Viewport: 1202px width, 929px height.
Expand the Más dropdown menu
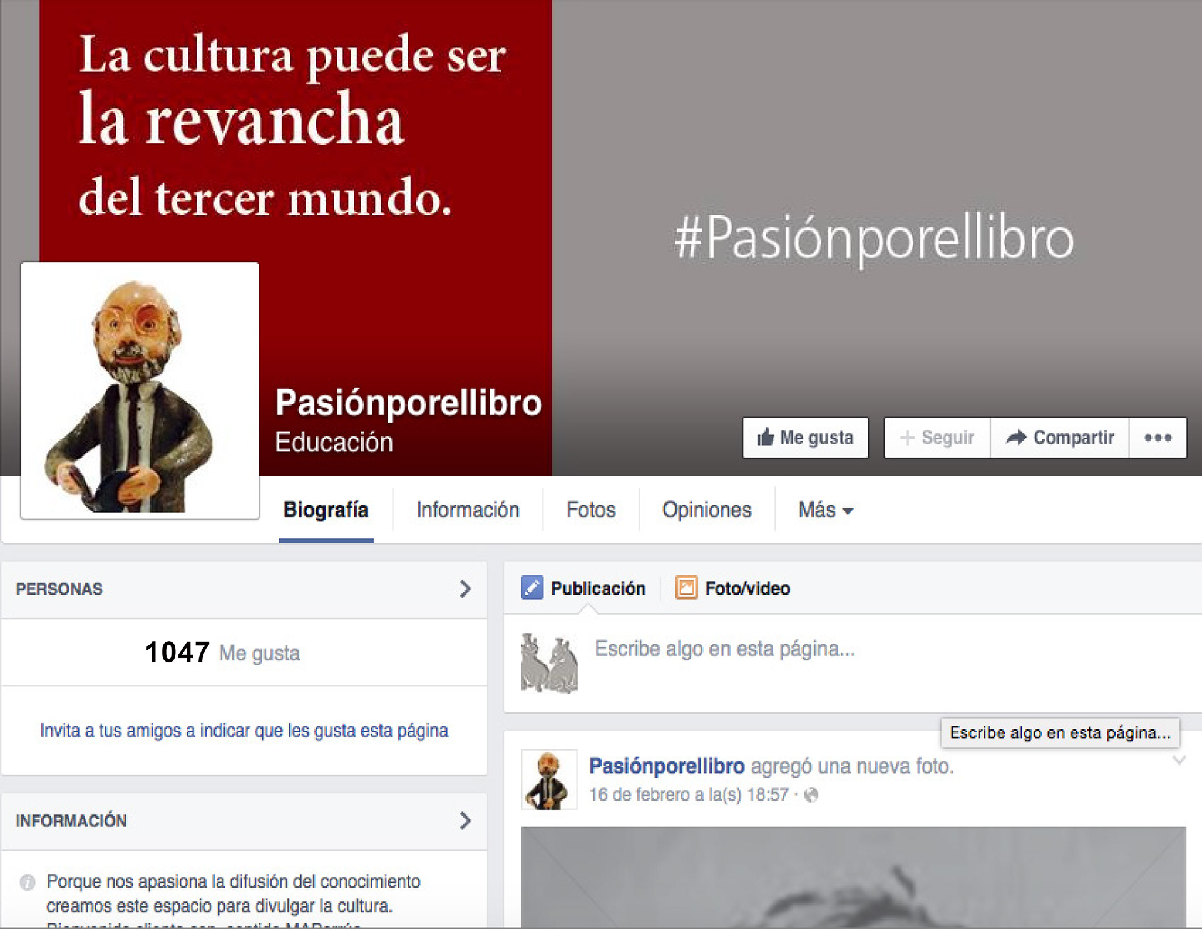point(826,510)
